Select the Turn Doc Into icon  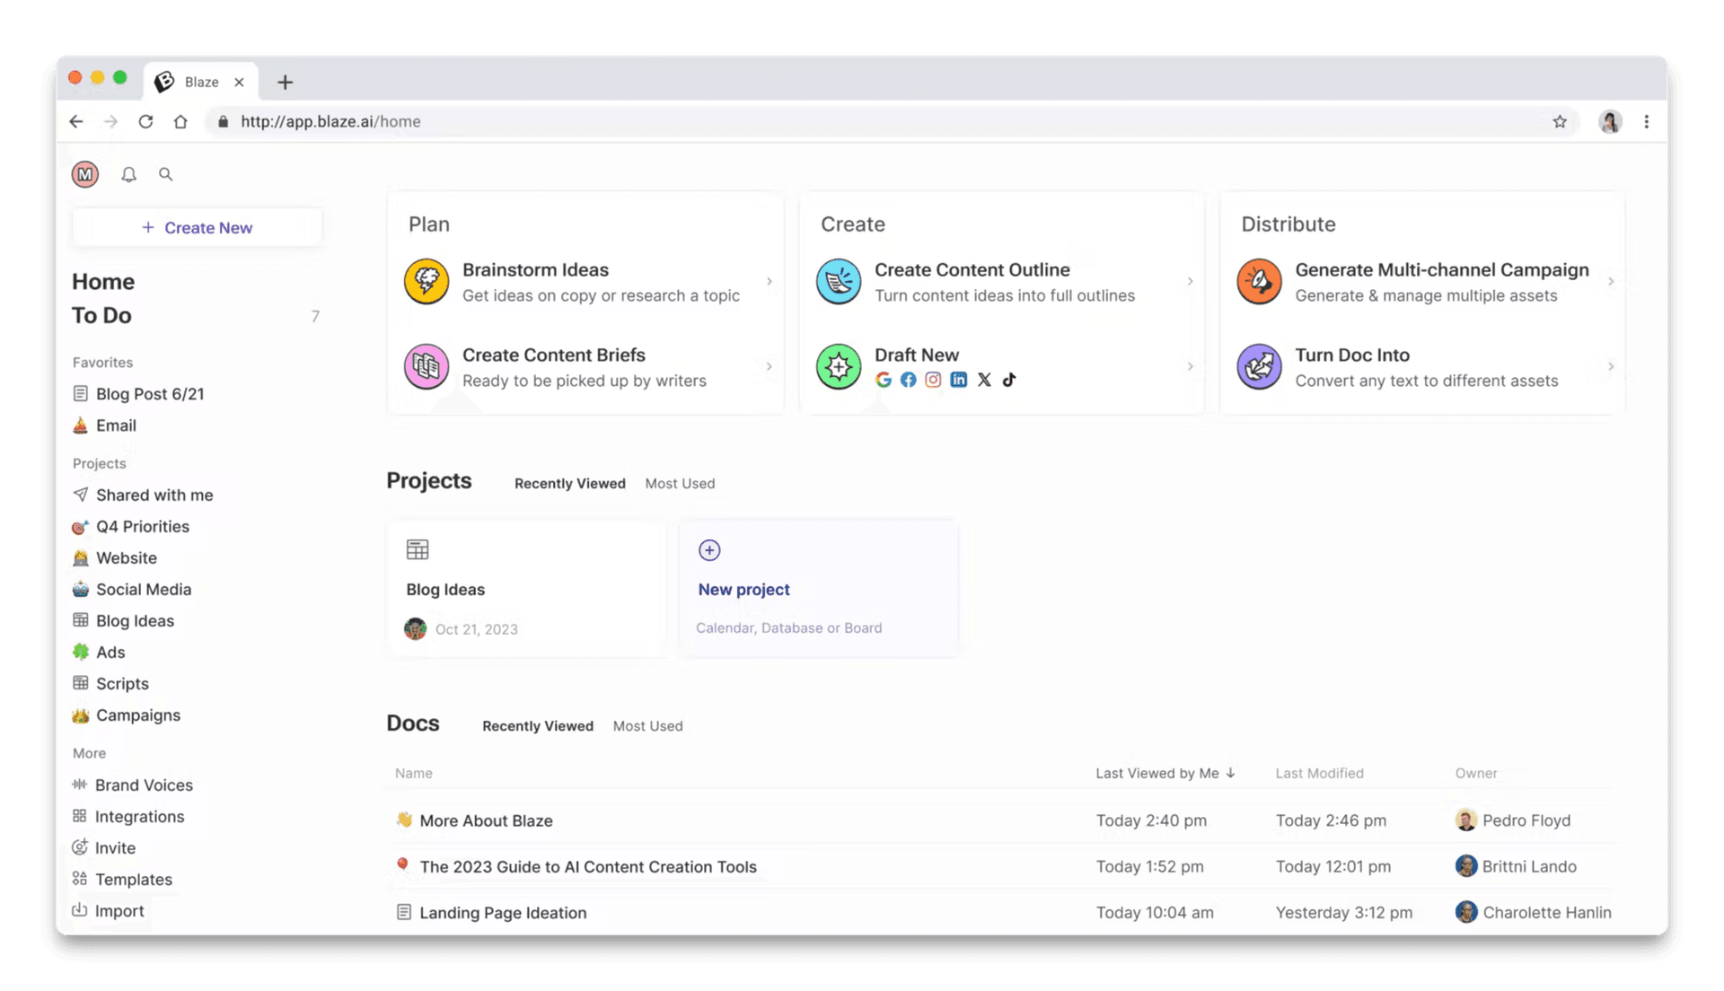[1259, 366]
